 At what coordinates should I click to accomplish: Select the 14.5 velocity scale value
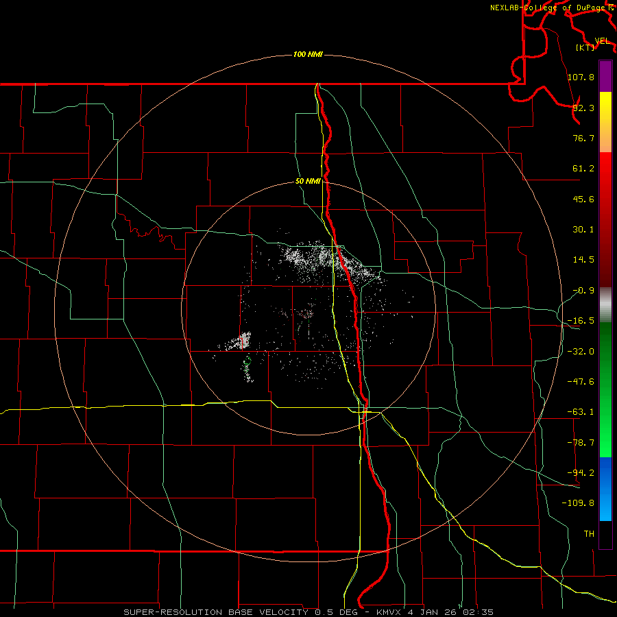coord(583,260)
